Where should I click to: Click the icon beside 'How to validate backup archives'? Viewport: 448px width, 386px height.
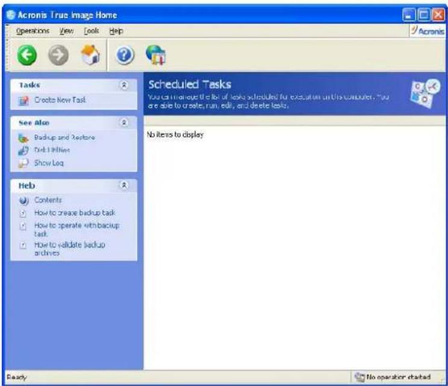coord(23,245)
